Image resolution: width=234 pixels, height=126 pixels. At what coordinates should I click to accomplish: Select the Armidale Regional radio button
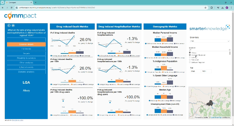pyautogui.click(x=190, y=55)
